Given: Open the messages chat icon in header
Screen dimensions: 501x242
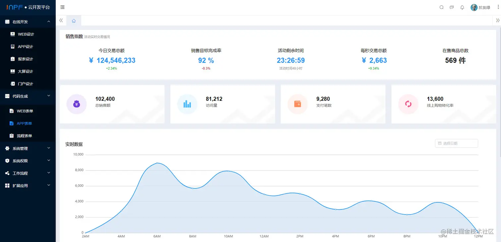Looking at the screenshot, I should coord(452,7).
